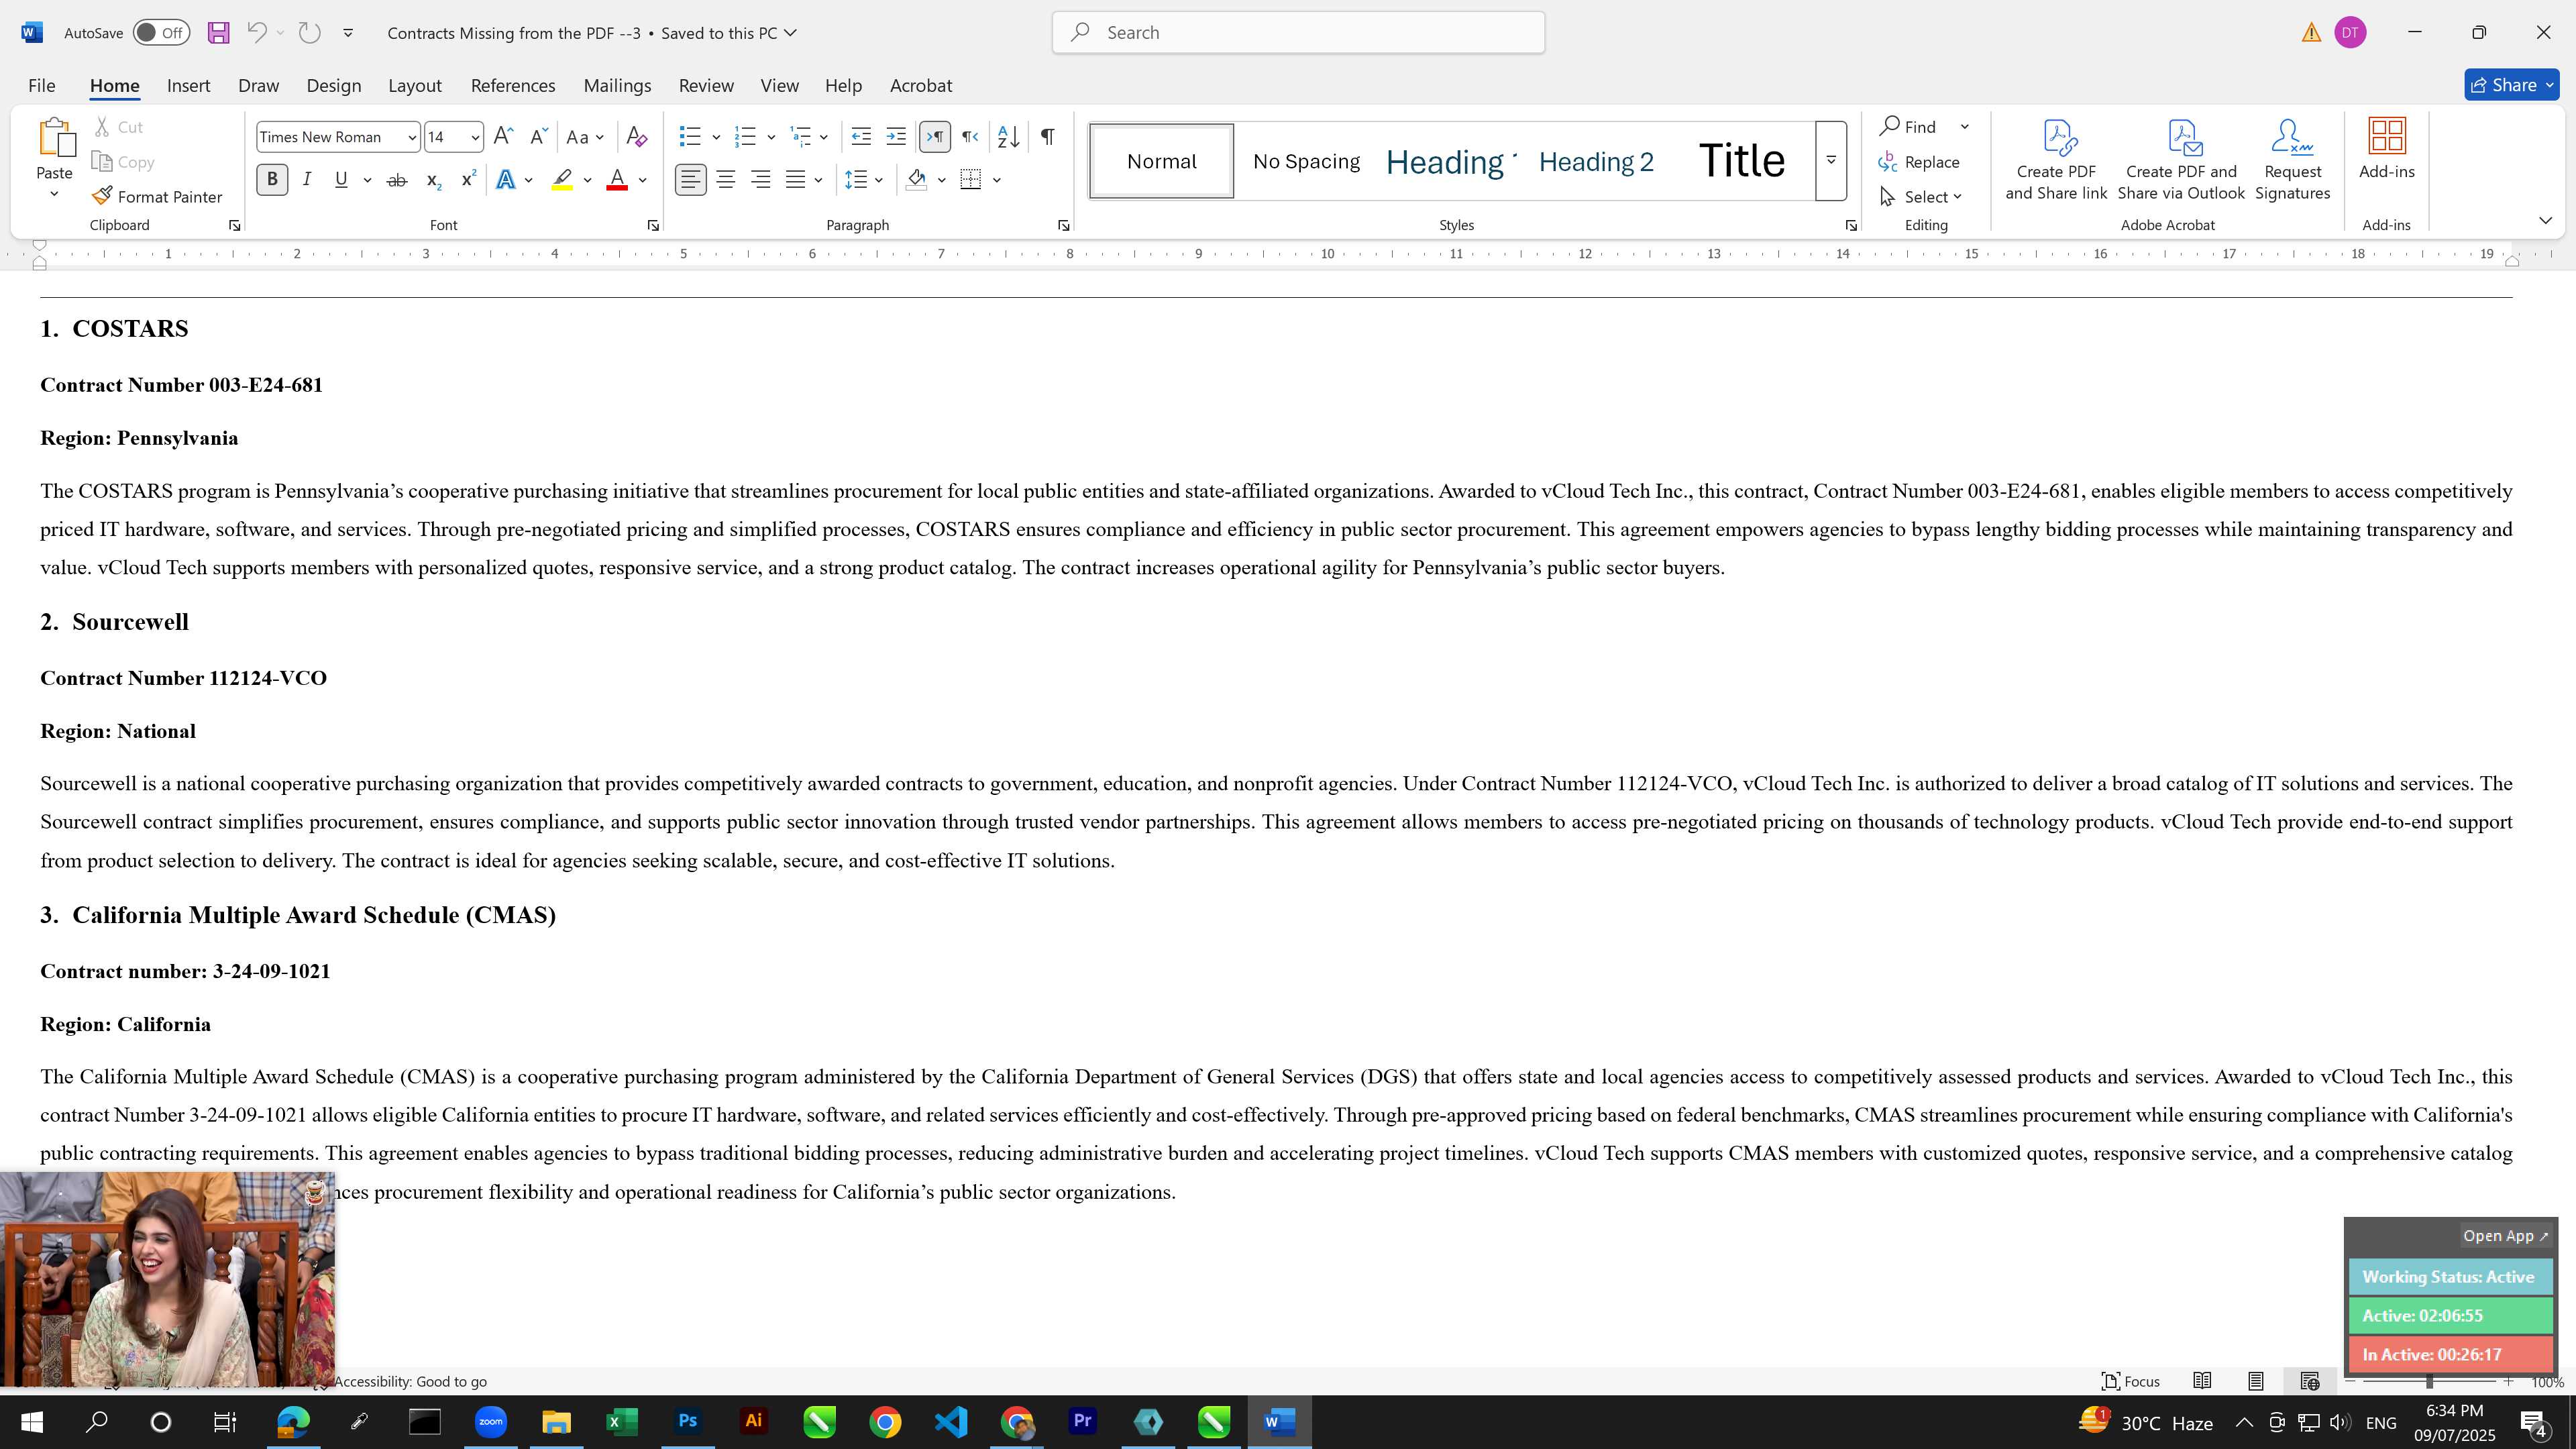Open the References tab
This screenshot has width=2576, height=1449.
[513, 86]
